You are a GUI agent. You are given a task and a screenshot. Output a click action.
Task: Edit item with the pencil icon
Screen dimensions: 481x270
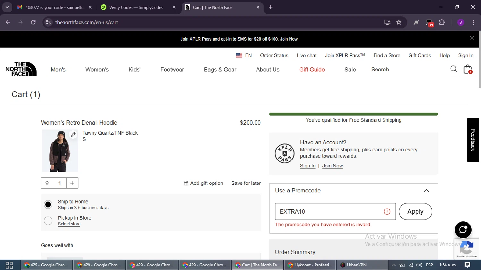(x=73, y=135)
